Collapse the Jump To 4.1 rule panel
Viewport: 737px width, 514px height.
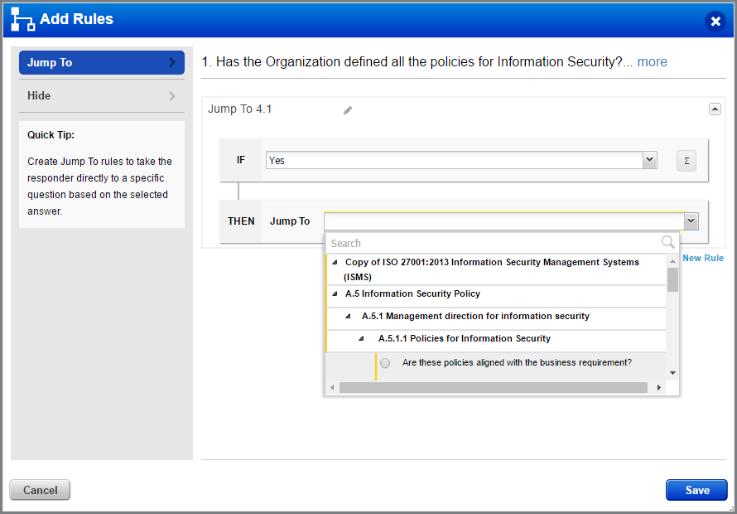pos(715,109)
